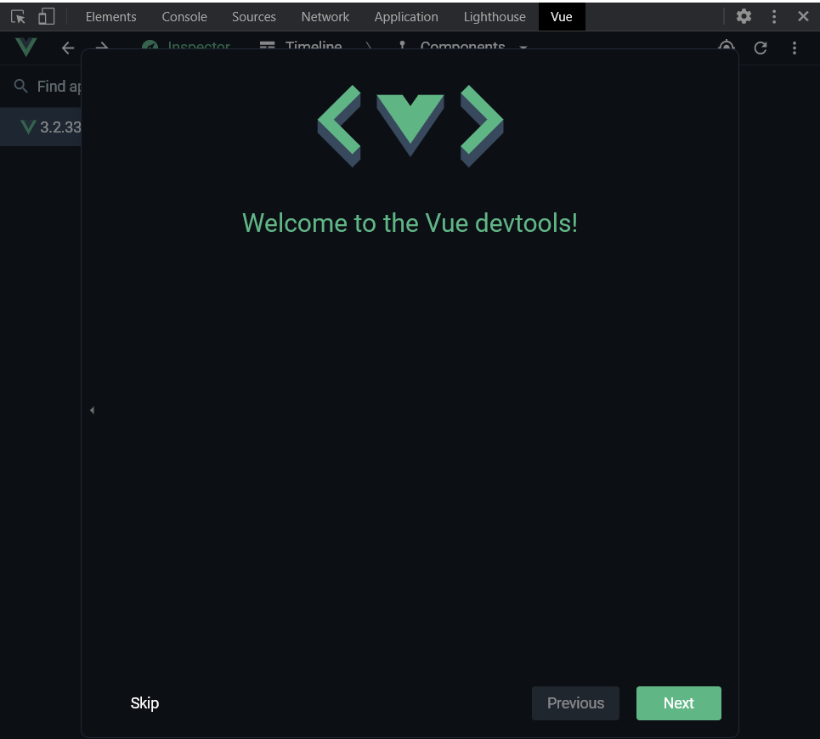Open DevTools settings gear
The height and width of the screenshot is (739, 820).
(x=744, y=15)
